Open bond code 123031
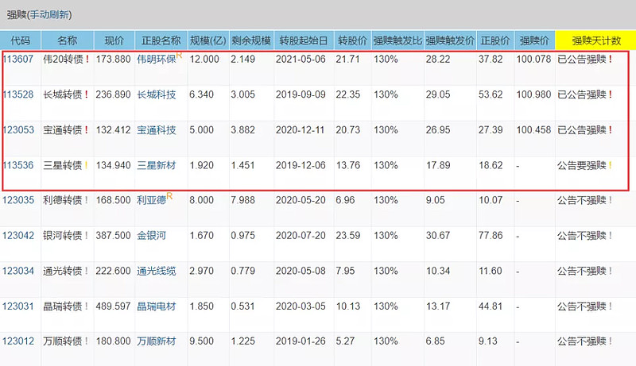 click(x=17, y=306)
